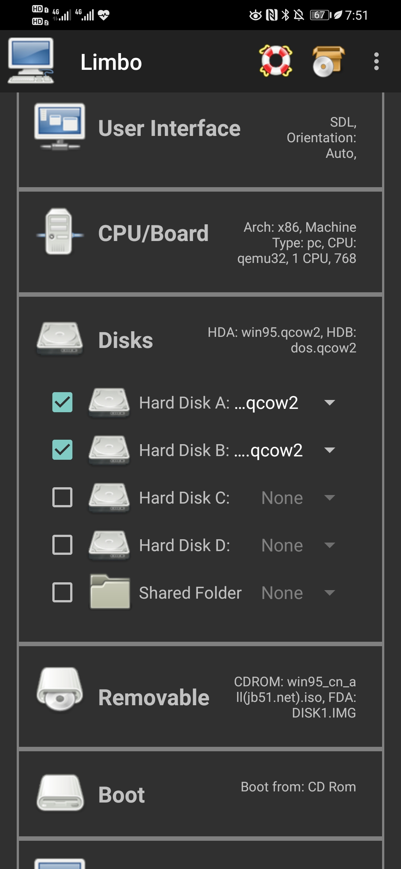Enable the Shared Folder checkbox
The height and width of the screenshot is (869, 401).
62,592
